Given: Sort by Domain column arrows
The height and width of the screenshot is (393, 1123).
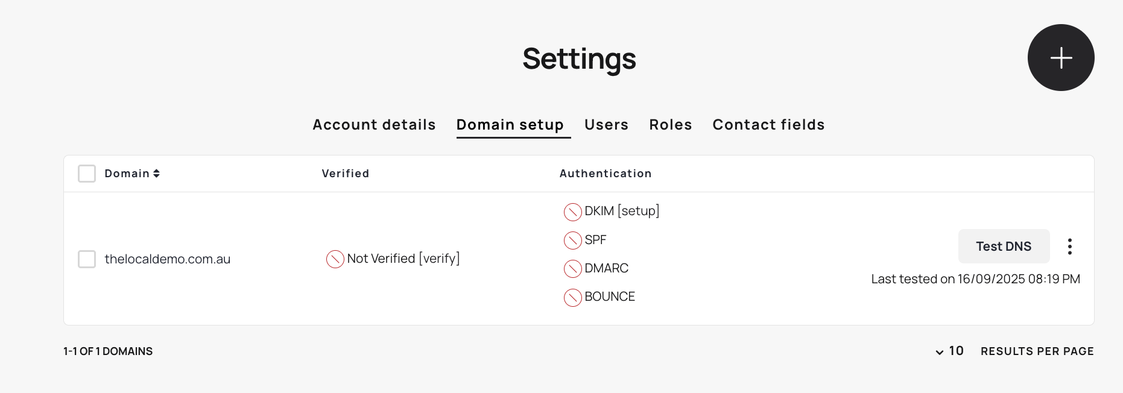Looking at the screenshot, I should tap(156, 174).
